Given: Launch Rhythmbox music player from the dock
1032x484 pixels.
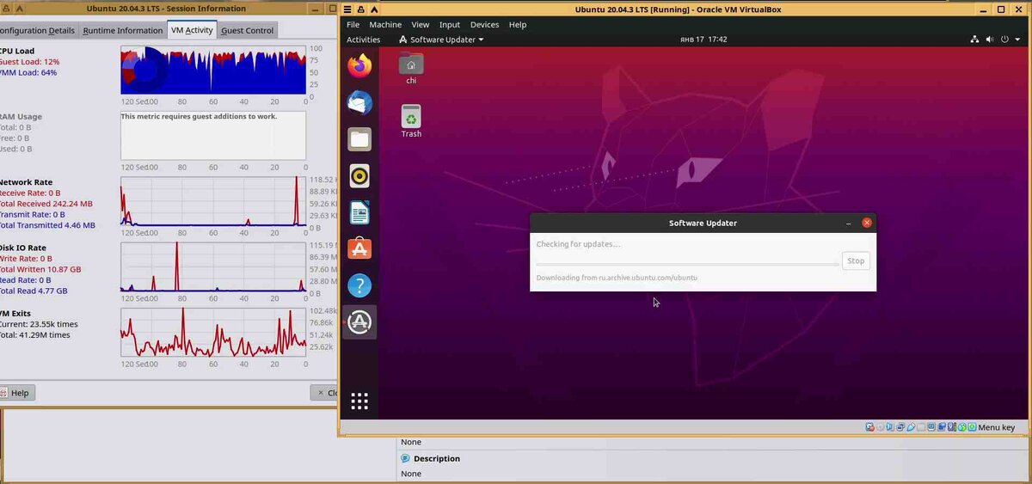Looking at the screenshot, I should click(x=359, y=176).
